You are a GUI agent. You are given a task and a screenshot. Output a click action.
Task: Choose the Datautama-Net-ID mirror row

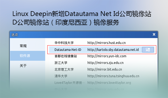[x=102, y=50]
